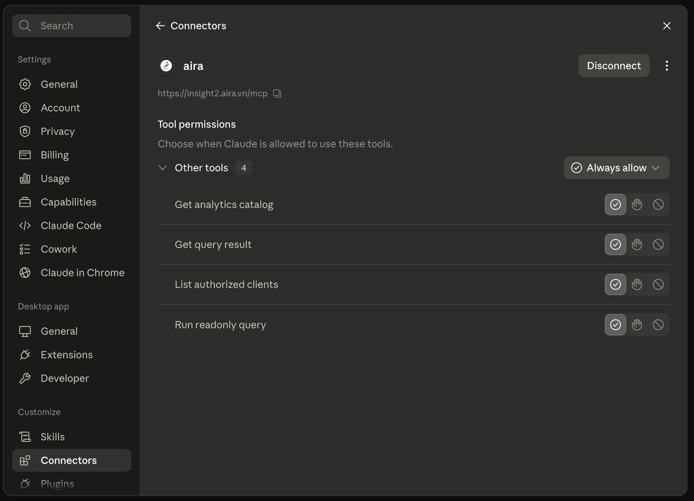Set Get query result to needs approval

[637, 244]
